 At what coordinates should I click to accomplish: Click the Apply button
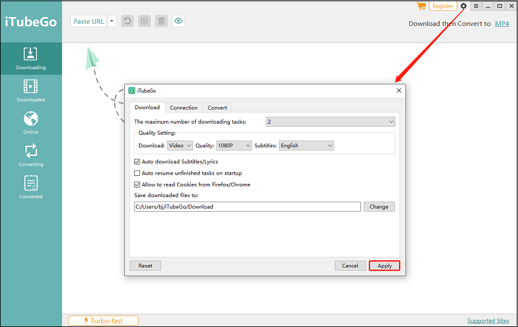point(385,266)
